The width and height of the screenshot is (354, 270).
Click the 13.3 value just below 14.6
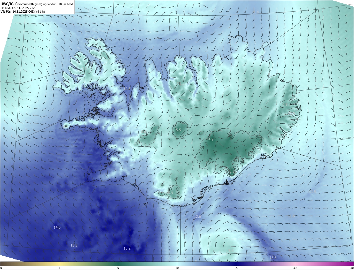click(74, 245)
